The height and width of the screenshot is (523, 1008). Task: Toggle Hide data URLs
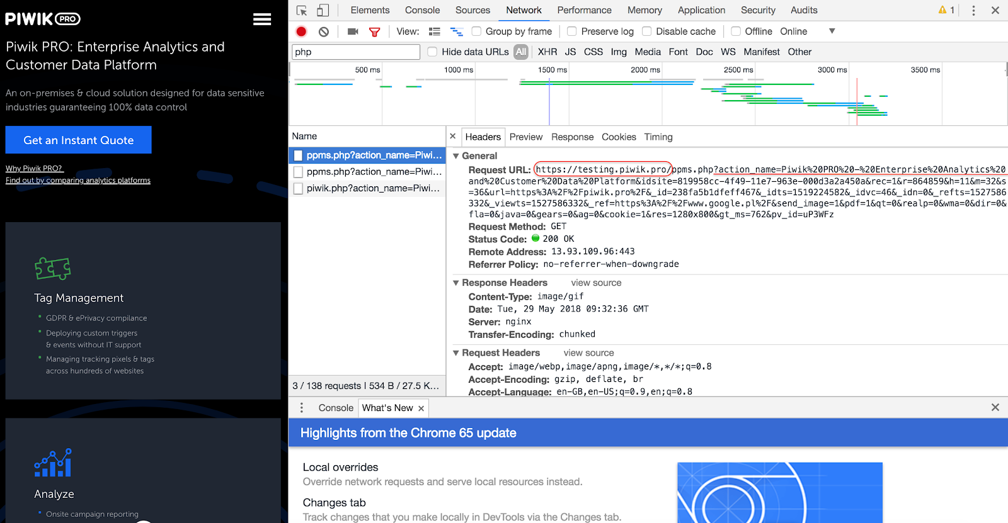432,52
